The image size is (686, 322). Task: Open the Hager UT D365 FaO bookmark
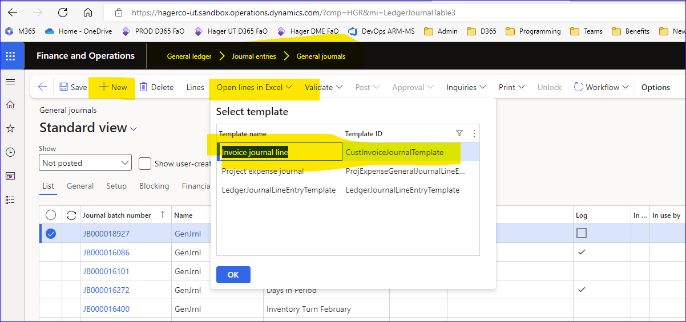coord(231,31)
